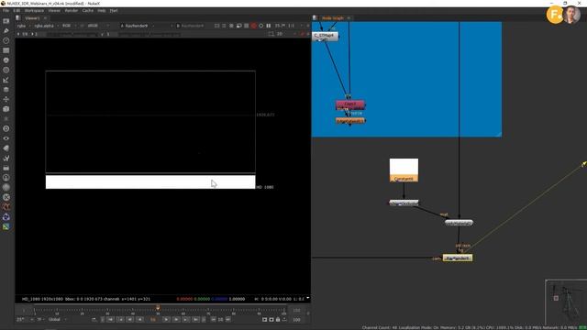Image resolution: width=587 pixels, height=330 pixels.
Task: Play the timeline forward
Action: [x=166, y=320]
